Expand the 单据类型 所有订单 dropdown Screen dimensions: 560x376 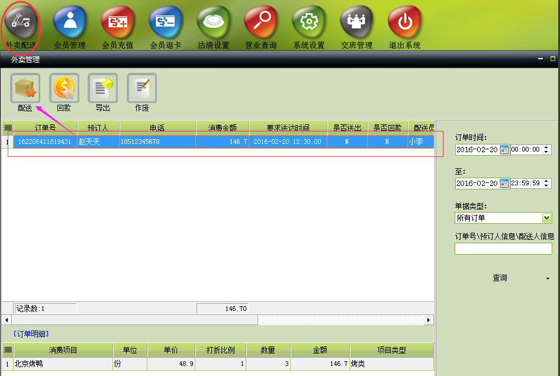[x=546, y=218]
